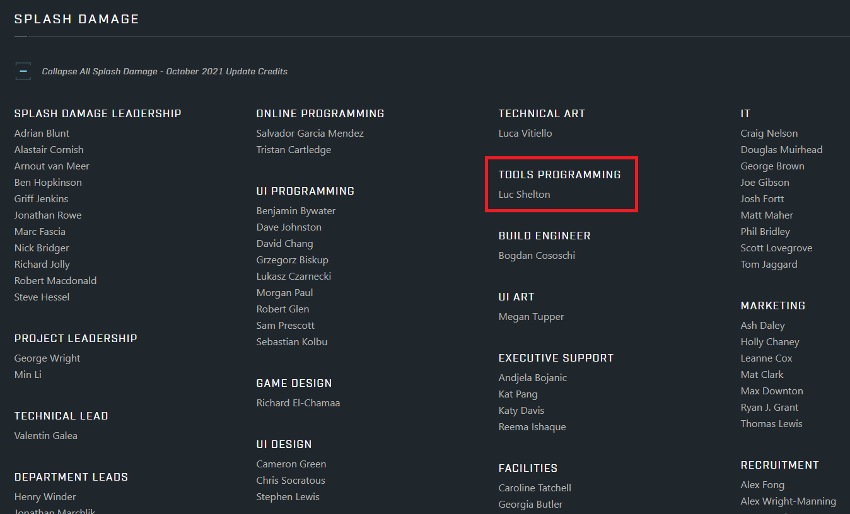Click the name Lukasz Czarnecki

pyautogui.click(x=294, y=277)
